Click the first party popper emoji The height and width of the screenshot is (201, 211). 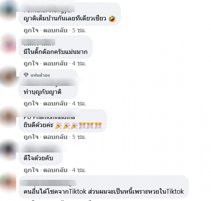(x=59, y=125)
